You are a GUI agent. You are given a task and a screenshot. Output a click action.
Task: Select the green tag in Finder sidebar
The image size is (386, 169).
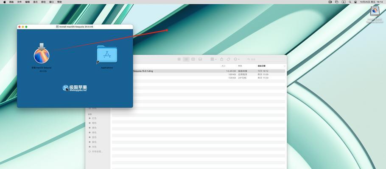coord(93,132)
